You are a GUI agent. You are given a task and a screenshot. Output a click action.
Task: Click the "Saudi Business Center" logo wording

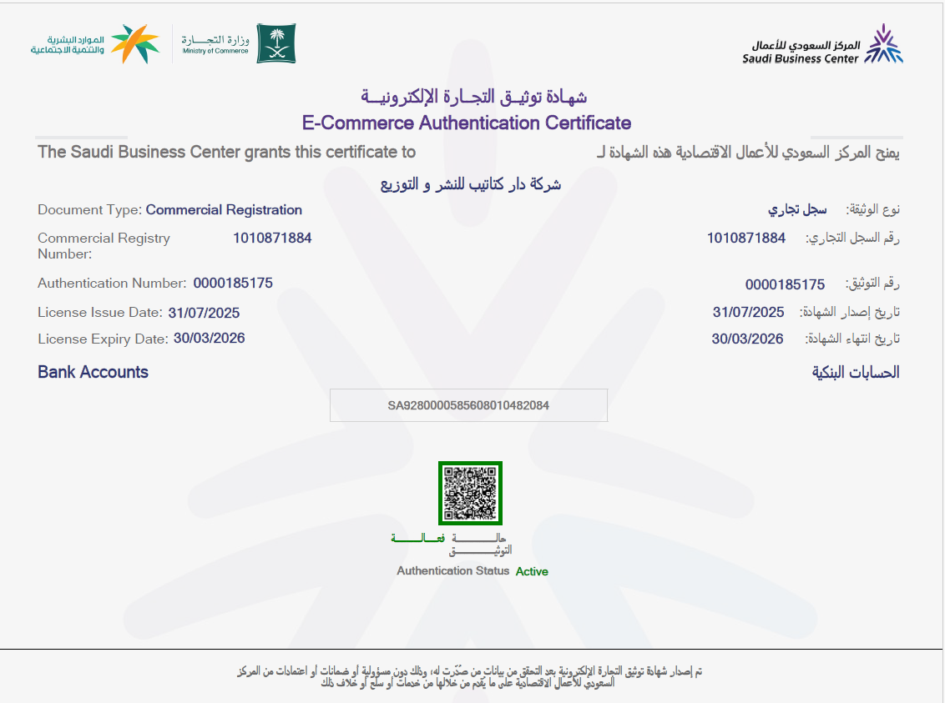coord(800,52)
